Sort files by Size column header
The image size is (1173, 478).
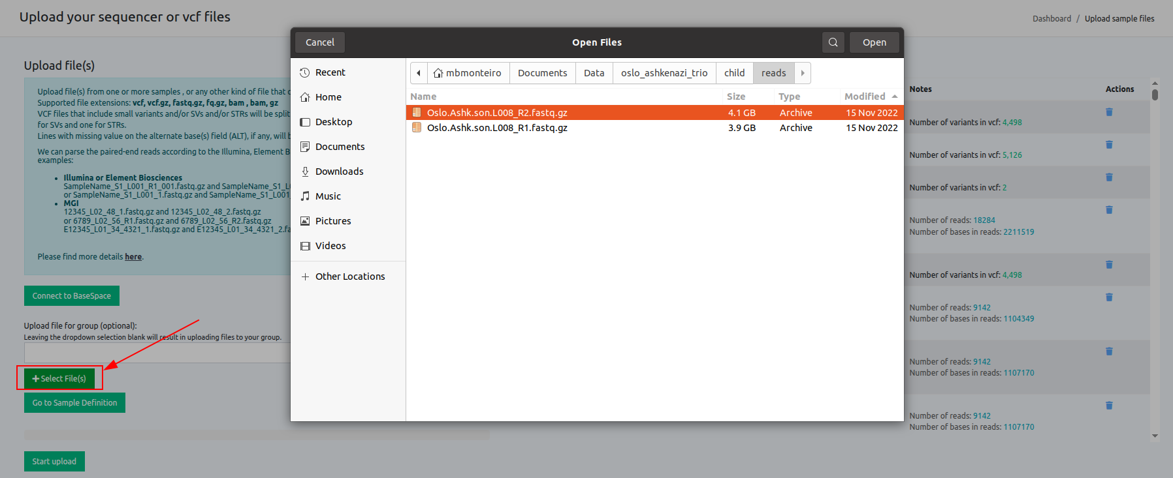click(736, 97)
